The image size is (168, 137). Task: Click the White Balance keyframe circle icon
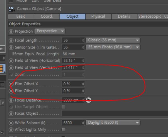[x=11, y=123]
